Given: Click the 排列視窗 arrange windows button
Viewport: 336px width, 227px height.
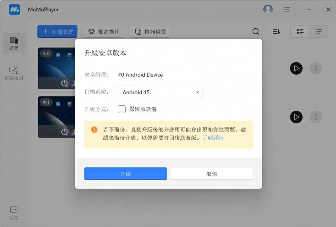Looking at the screenshot, I should [150, 31].
